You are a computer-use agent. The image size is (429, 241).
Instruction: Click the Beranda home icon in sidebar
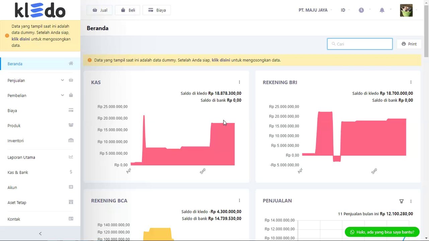71,63
